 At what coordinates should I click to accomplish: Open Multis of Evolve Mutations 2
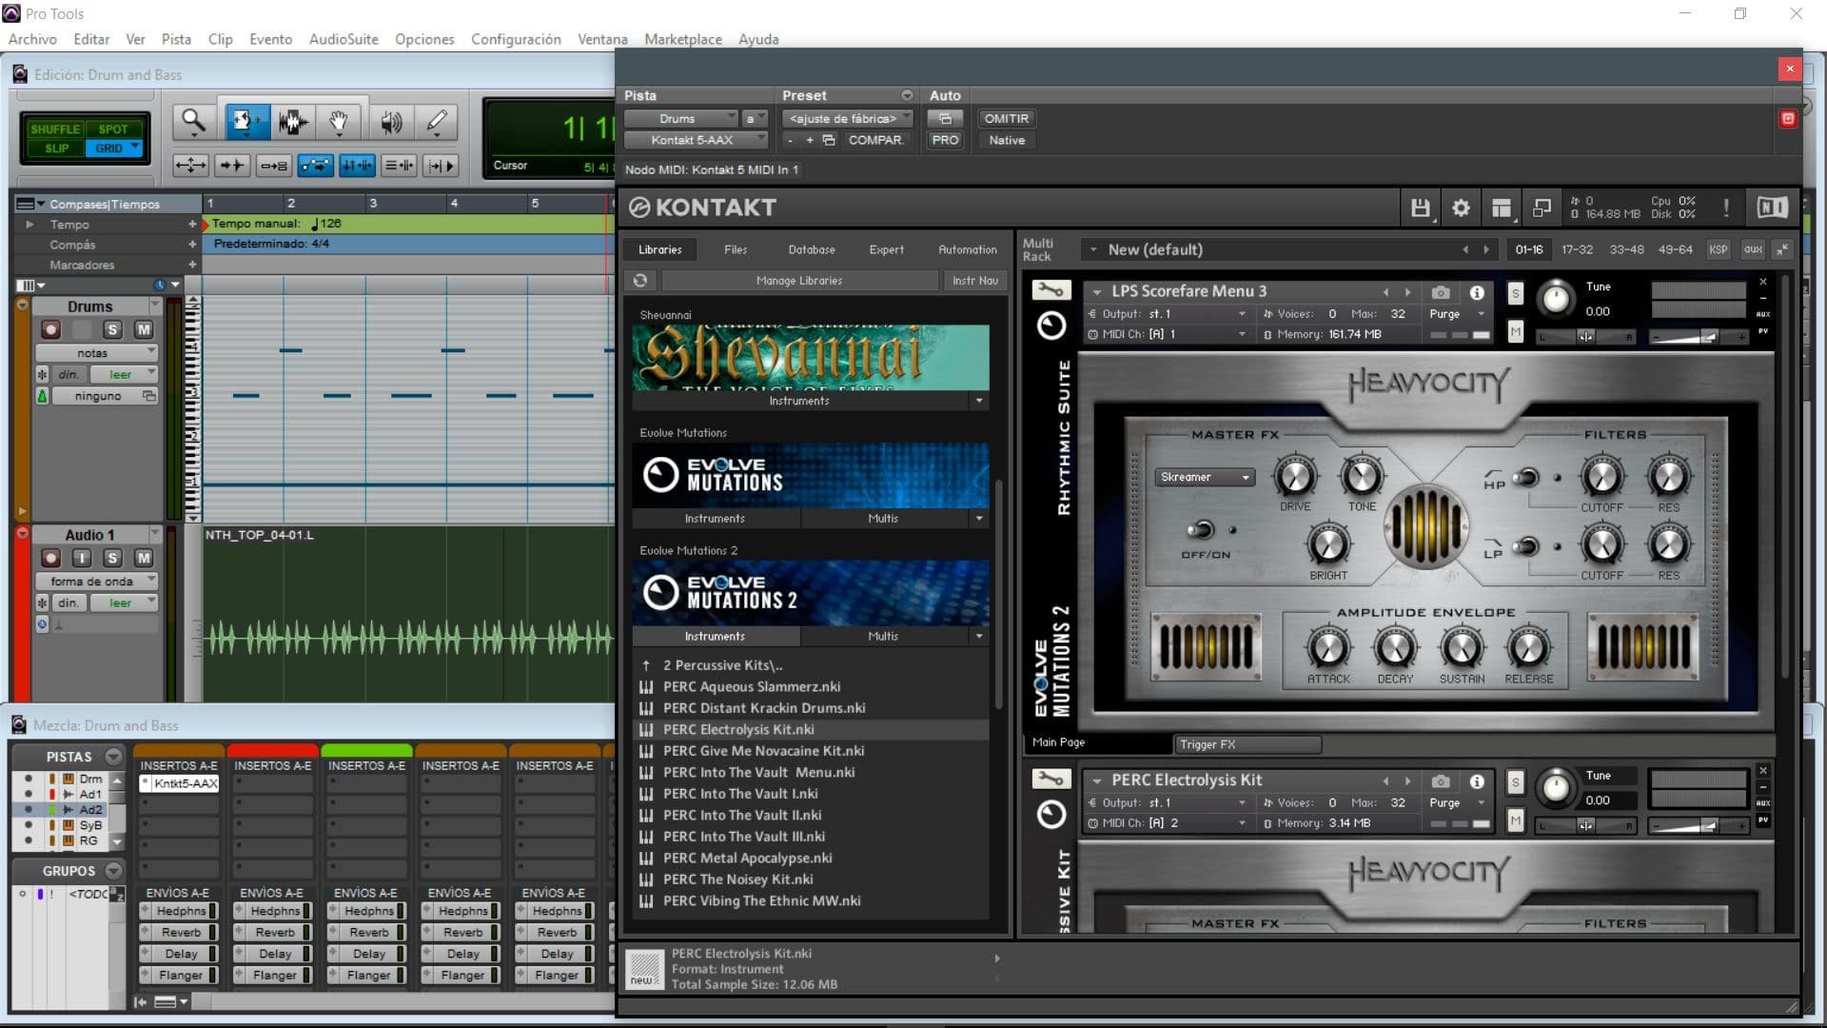(882, 636)
